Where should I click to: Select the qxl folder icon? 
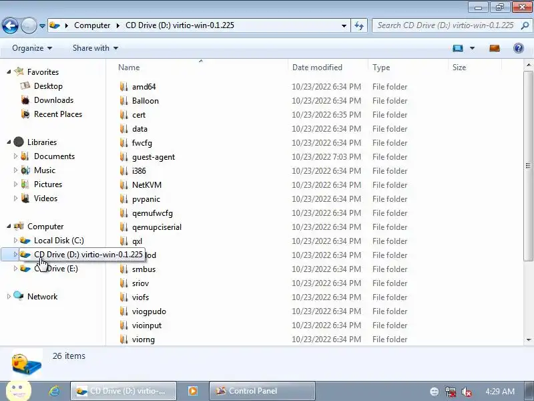[124, 241]
